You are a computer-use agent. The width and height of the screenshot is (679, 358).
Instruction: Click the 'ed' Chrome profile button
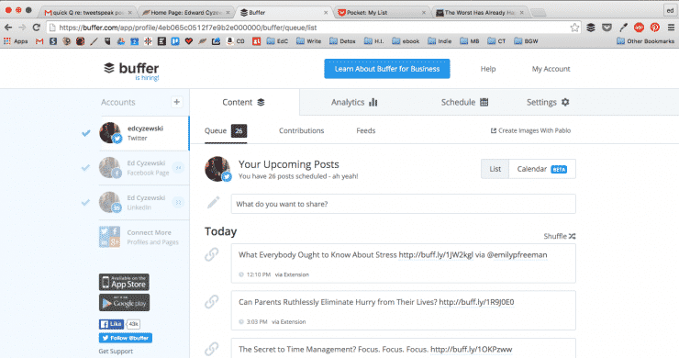click(x=671, y=11)
